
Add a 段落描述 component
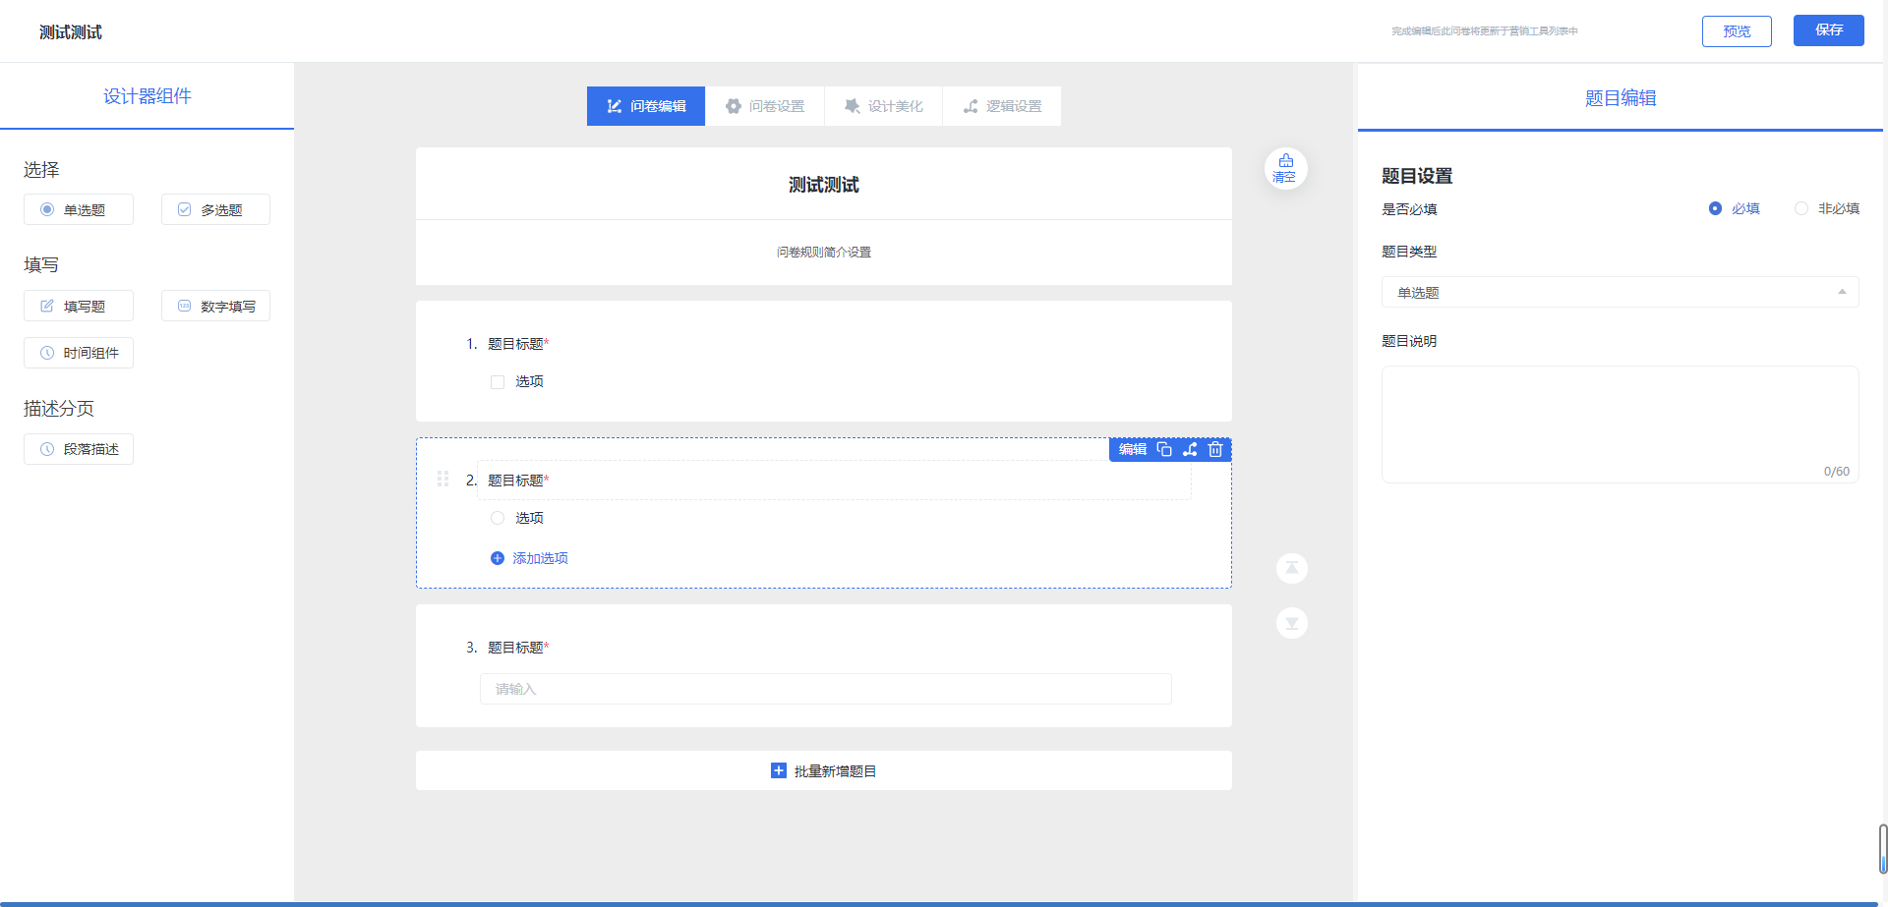pyautogui.click(x=79, y=449)
